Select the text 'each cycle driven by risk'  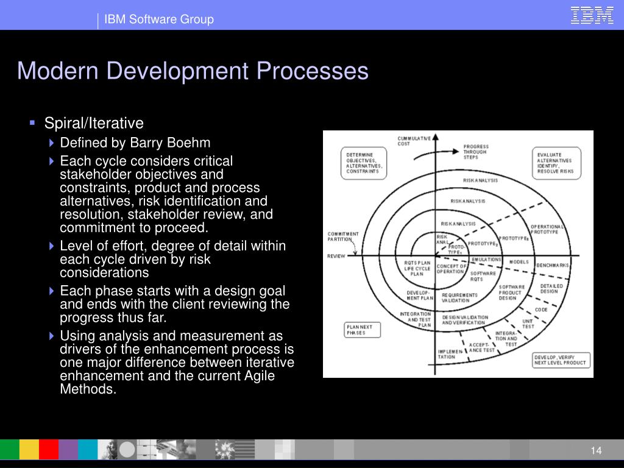click(x=135, y=259)
